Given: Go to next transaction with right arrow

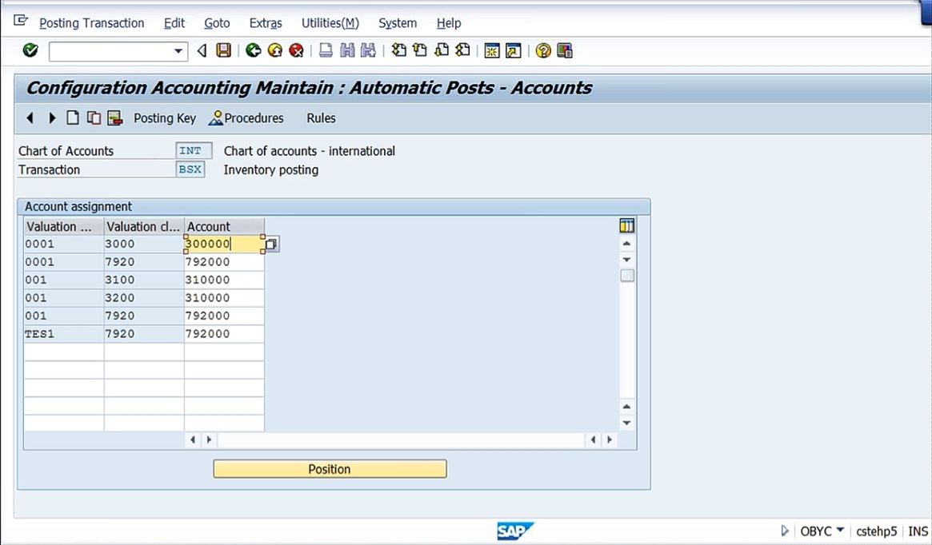Looking at the screenshot, I should (52, 118).
